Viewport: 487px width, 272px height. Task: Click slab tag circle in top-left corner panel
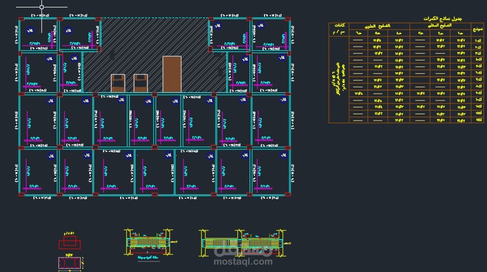30,30
